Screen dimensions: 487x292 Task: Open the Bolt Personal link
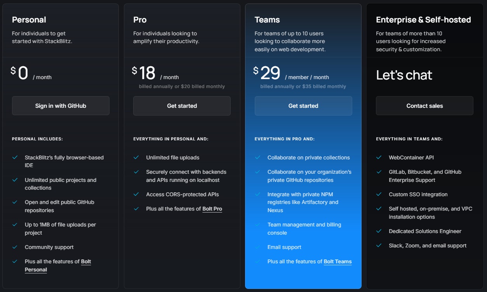point(58,266)
